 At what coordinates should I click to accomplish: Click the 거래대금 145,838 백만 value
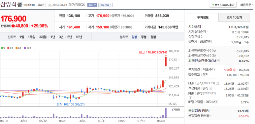coord(168,27)
